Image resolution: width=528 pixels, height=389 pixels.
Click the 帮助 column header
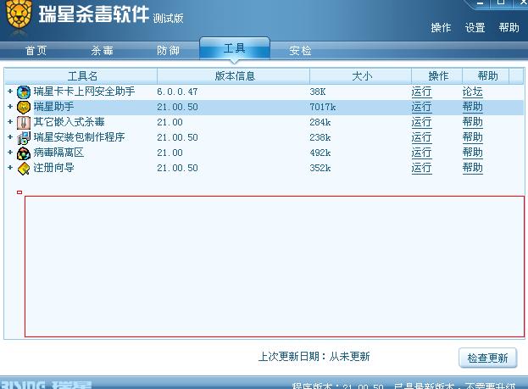(486, 76)
